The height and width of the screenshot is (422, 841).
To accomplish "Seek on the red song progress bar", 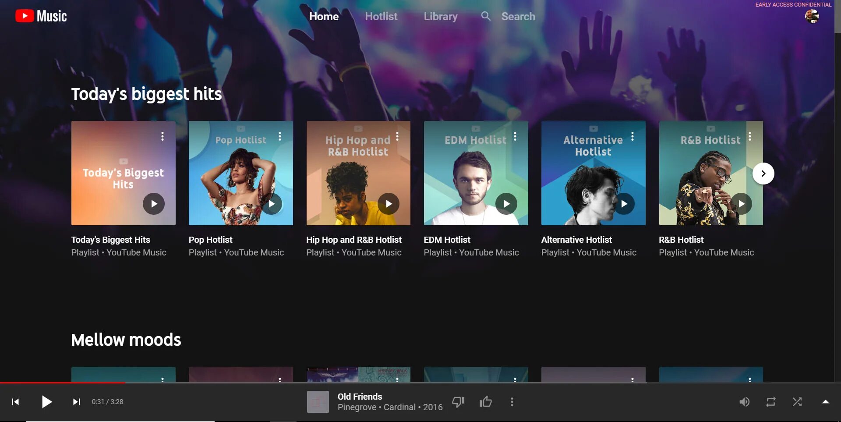I will [x=63, y=383].
